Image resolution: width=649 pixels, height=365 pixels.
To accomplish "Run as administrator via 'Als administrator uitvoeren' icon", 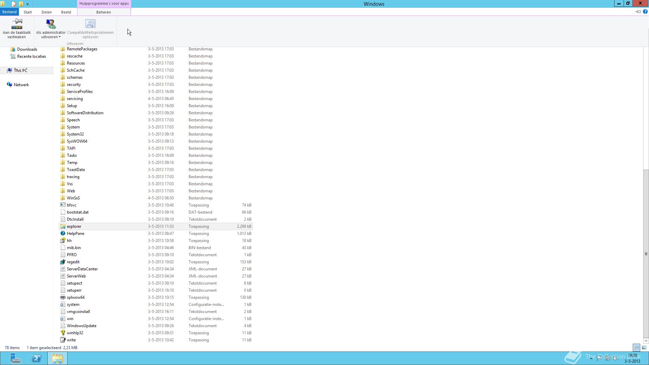I will 51,24.
